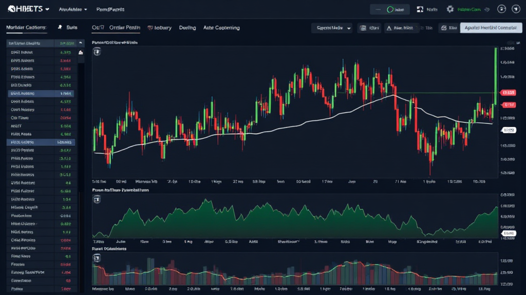Click the upper red price label on the price axis
This screenshot has height=295, width=526.
[x=508, y=93]
